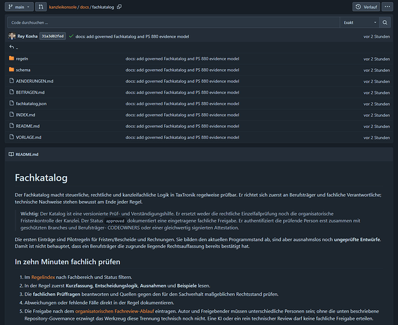Click the fachkatalog.json file icon
Viewport: 398px width, 325px height.
(x=12, y=103)
